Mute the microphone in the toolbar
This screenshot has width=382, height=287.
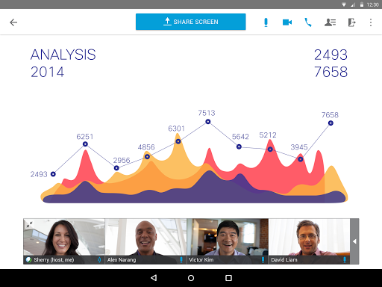(x=266, y=22)
